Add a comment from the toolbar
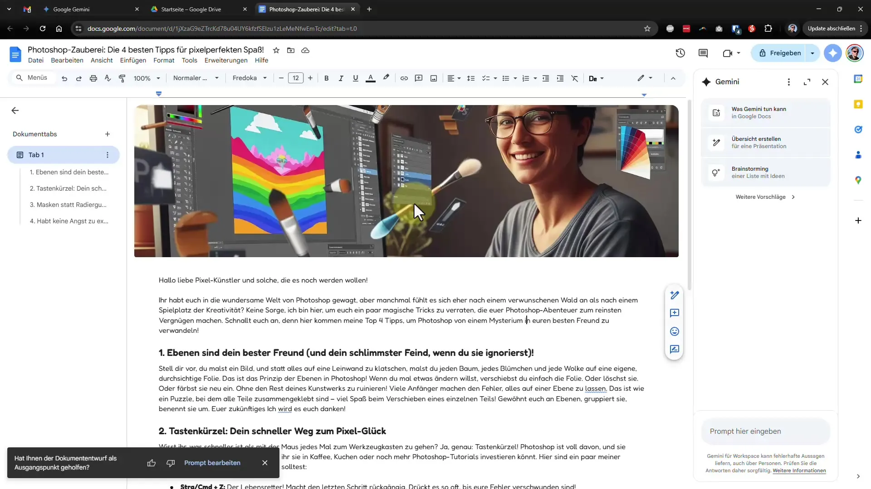The height and width of the screenshot is (489, 871). coord(419,78)
